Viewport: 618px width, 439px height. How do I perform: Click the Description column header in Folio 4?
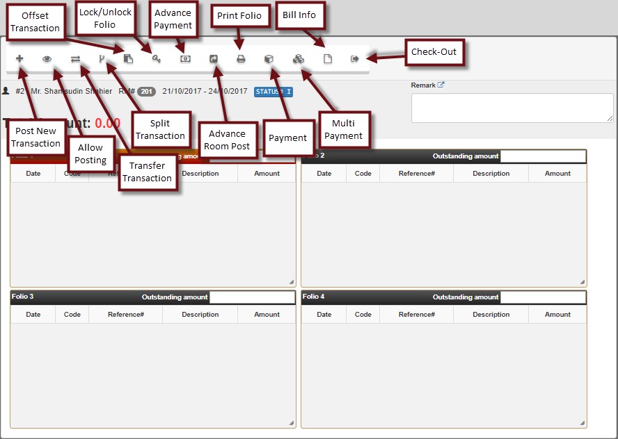pyautogui.click(x=491, y=315)
